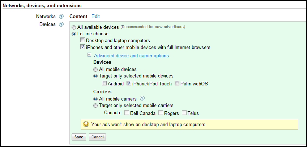Collapse Advanced device and carrier options
The image size is (307, 147).
pos(89,55)
